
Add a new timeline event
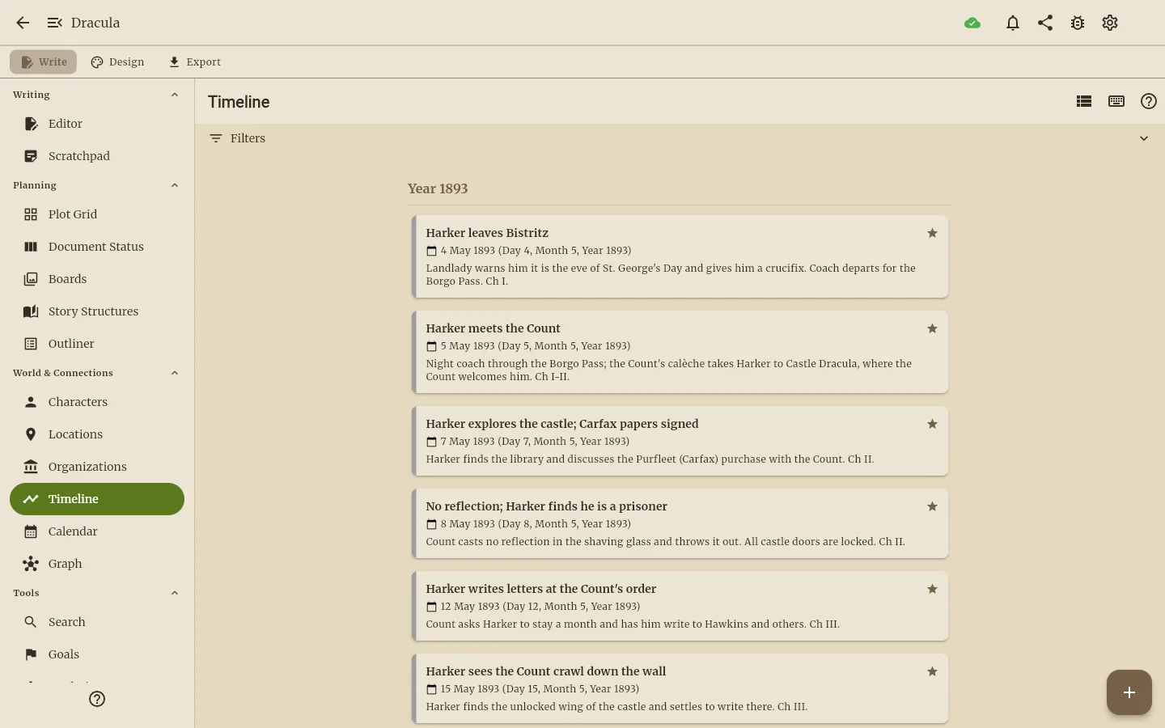[x=1129, y=692]
